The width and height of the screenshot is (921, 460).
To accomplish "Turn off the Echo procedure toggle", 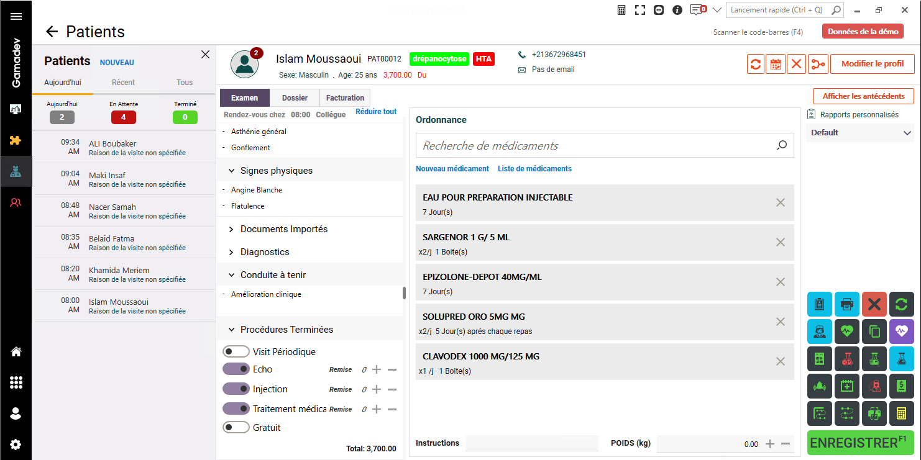I will point(236,369).
